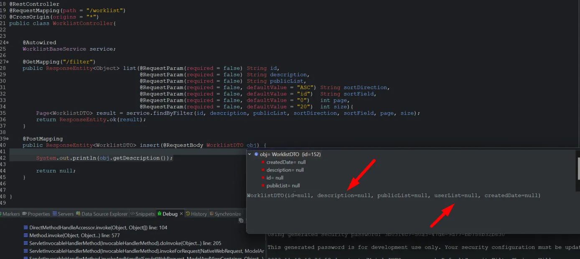The height and width of the screenshot is (259, 580).
Task: Click '@RestController' annotation on line 18
Action: [34, 4]
